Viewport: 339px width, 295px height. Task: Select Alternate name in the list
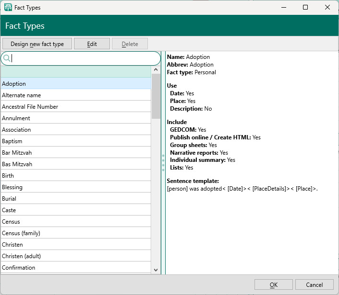(76, 95)
